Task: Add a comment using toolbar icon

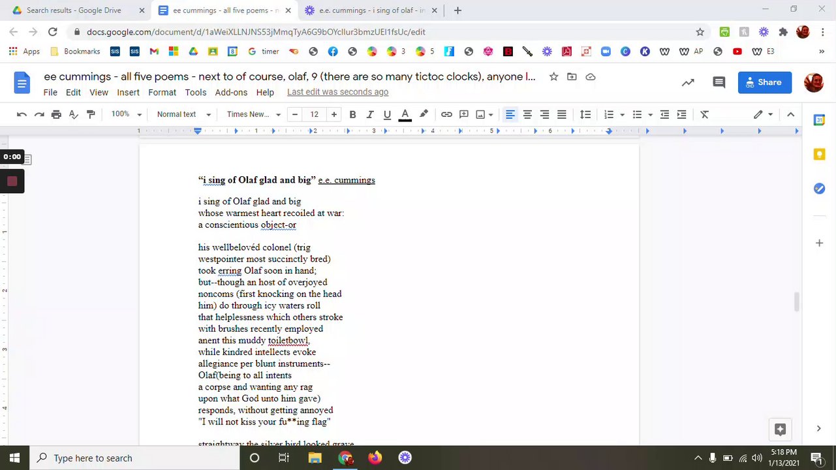Action: tap(464, 114)
